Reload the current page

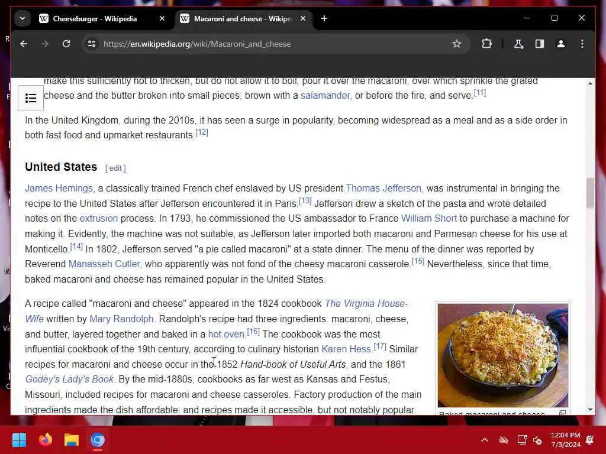[66, 44]
